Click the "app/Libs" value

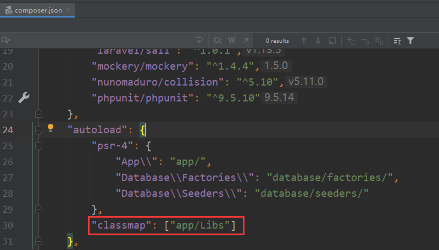[200, 225]
